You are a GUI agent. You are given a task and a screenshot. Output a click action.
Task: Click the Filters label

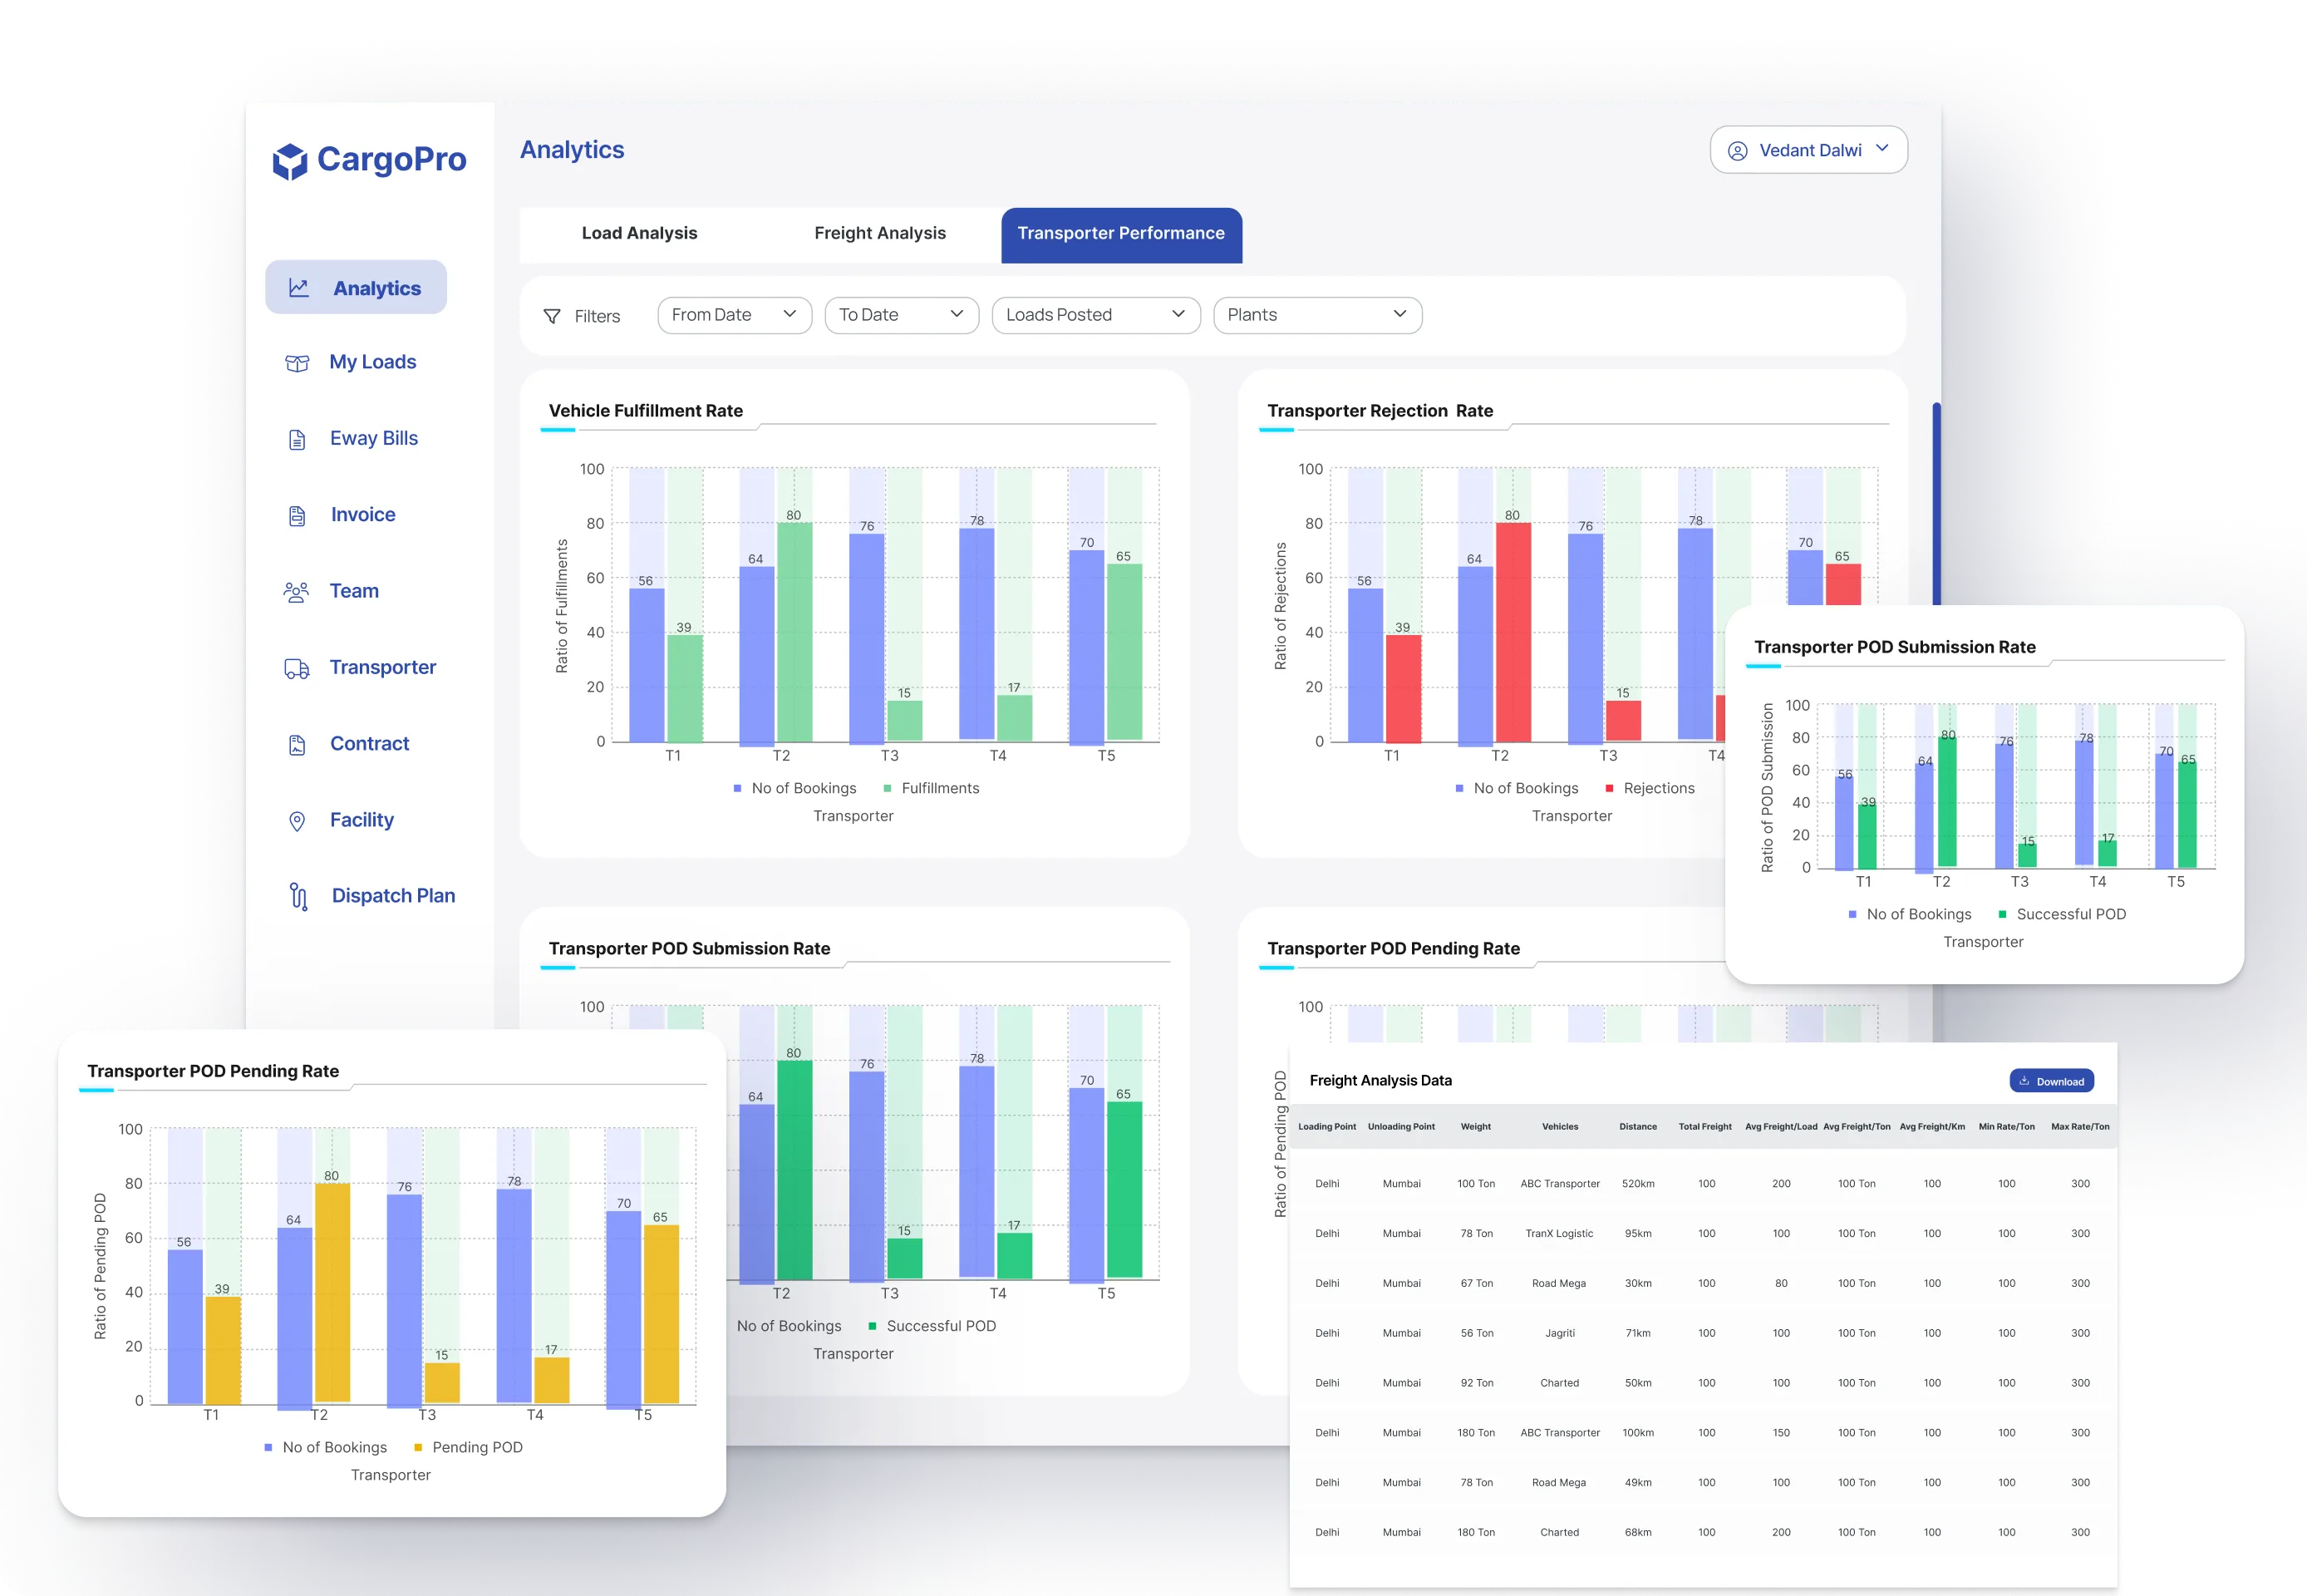597,317
